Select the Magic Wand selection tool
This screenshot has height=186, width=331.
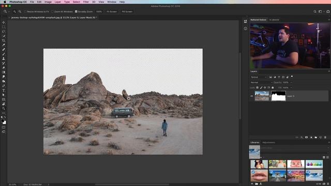click(x=4, y=36)
